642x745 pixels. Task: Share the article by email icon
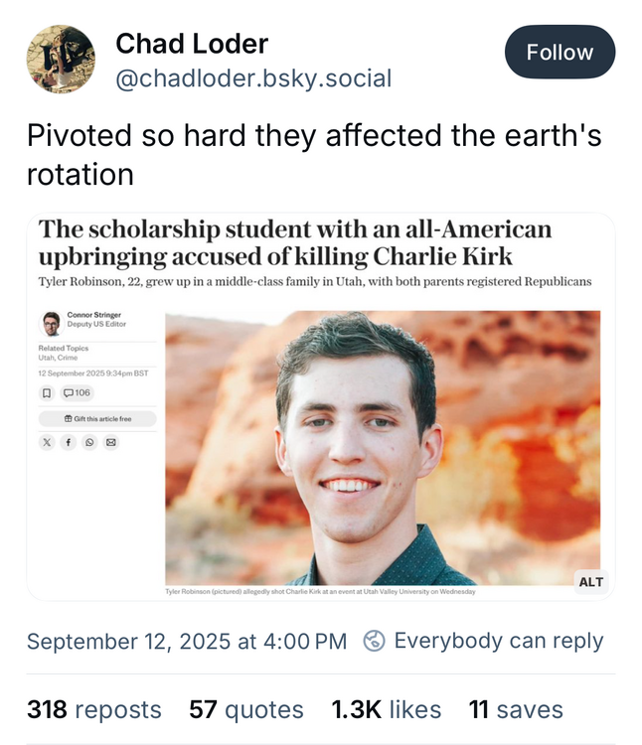tap(110, 441)
